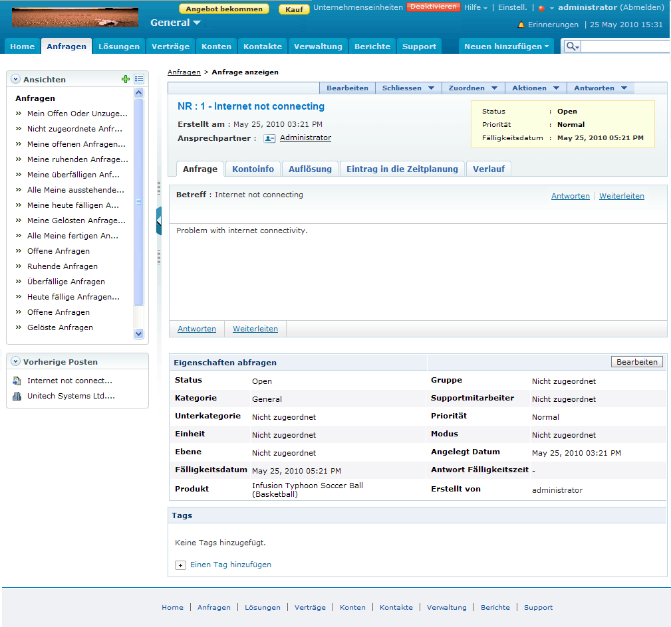Click the Angebot bekommen button
The image size is (671, 627).
coord(224,9)
